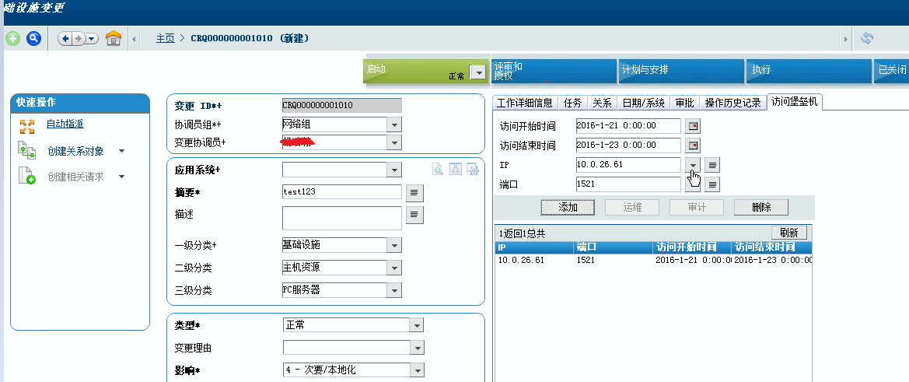Screen dimensions: 909x382
Task: Open the 操作历史记录 tab
Action: tap(732, 103)
